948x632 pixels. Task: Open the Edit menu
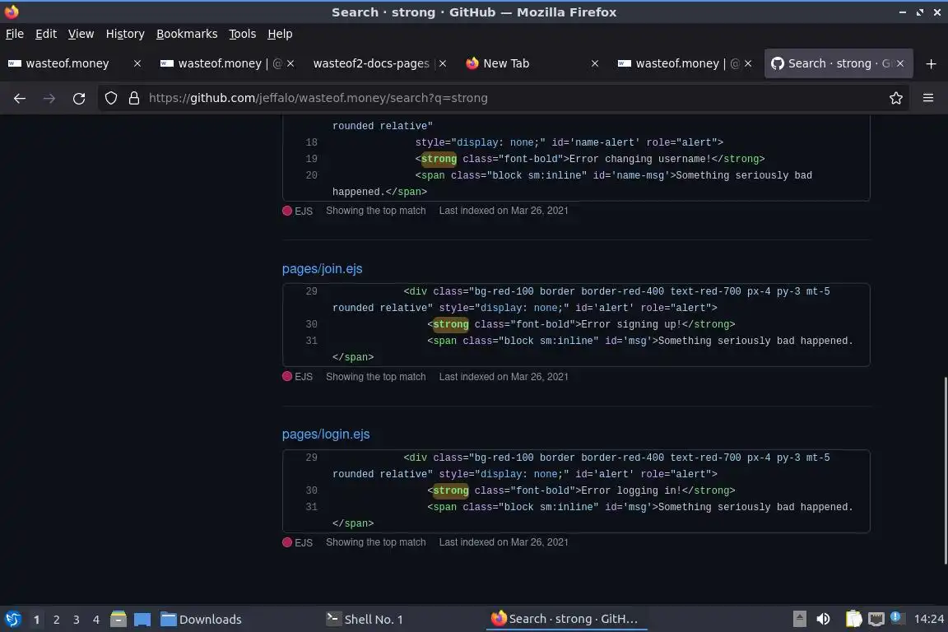pos(46,34)
